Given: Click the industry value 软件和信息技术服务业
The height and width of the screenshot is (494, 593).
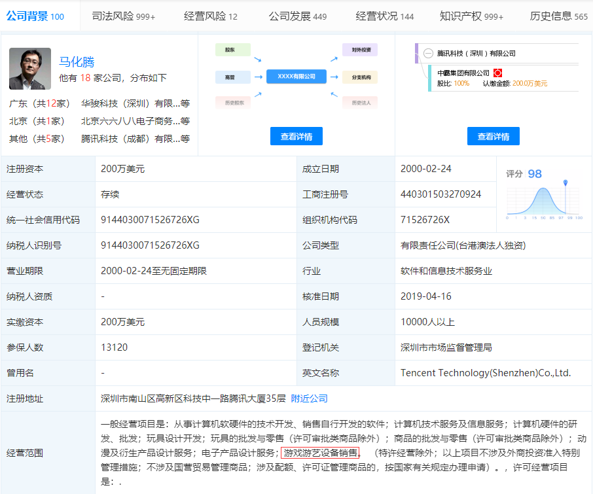Looking at the screenshot, I should (x=446, y=271).
